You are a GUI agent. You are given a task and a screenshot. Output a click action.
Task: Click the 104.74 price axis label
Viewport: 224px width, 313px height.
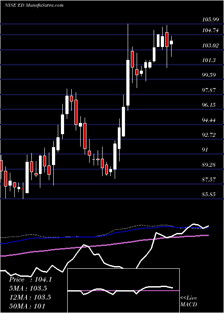pyautogui.click(x=210, y=30)
